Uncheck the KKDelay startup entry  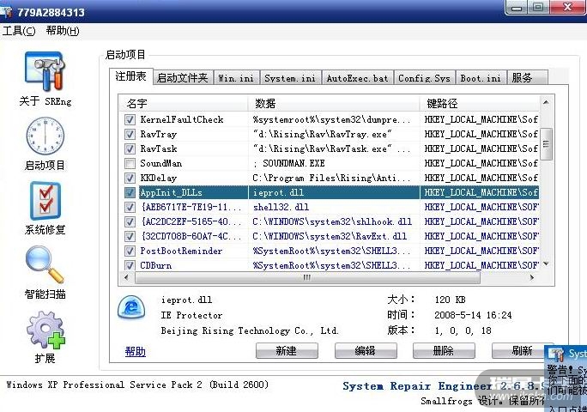[x=130, y=178]
